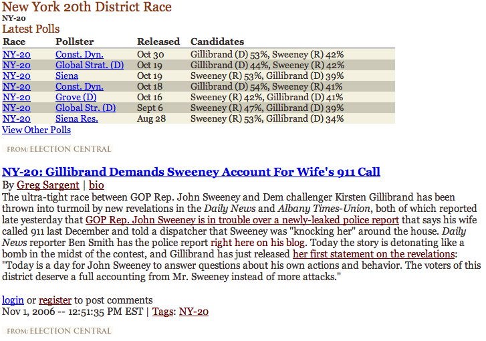486x341 pixels.
Task: Select 'Gillibrand (D) 53%, Sweeney (R) 42%' result
Action: click(267, 55)
